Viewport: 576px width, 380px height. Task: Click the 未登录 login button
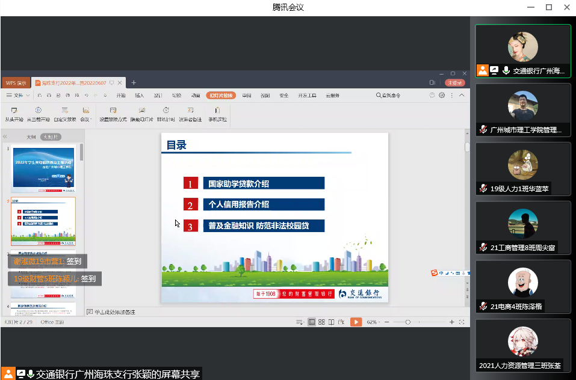454,83
